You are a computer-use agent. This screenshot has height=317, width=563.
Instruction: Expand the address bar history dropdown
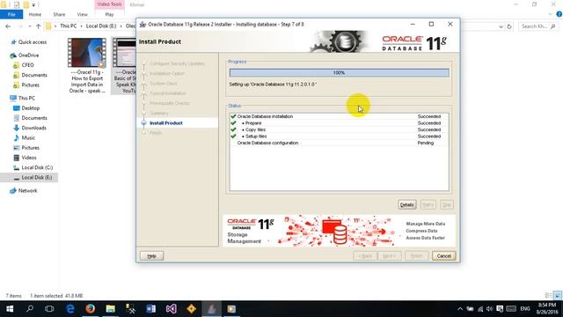501,26
